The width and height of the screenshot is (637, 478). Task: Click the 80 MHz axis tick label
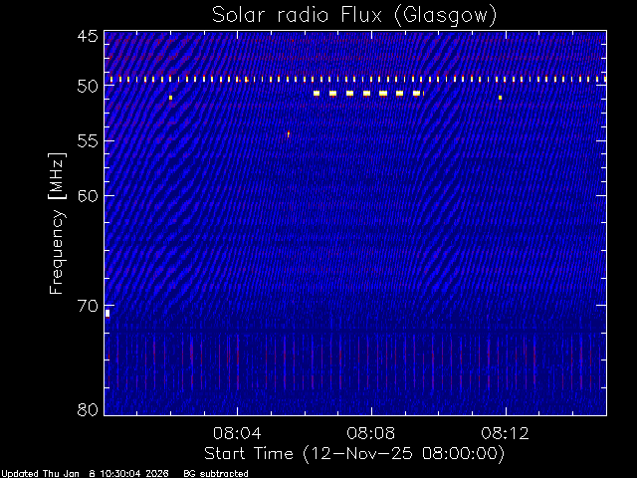[x=88, y=409]
